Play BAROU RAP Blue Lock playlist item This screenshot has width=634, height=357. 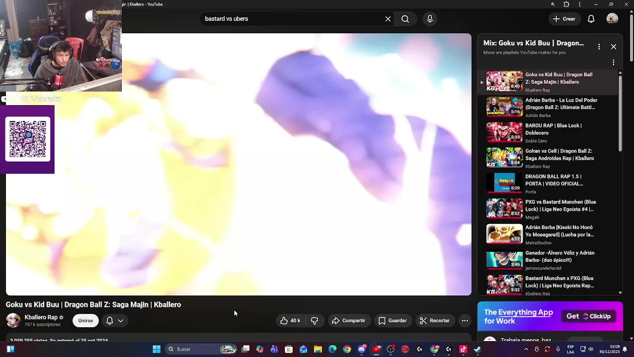point(549,133)
